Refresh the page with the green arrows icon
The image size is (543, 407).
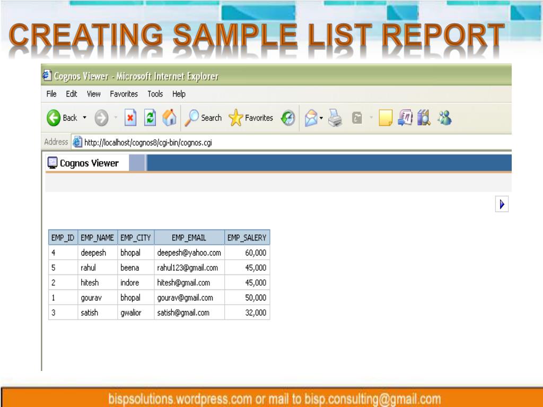click(150, 118)
